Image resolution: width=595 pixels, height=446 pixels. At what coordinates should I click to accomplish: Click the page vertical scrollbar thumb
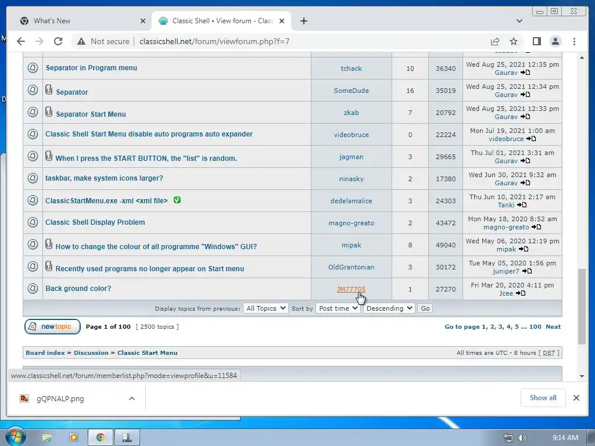pos(582,306)
